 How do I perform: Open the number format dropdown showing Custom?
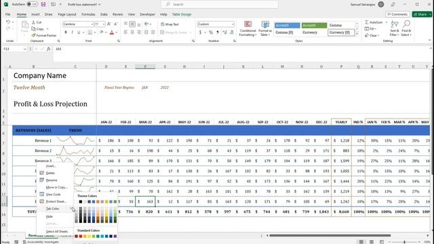click(x=233, y=24)
